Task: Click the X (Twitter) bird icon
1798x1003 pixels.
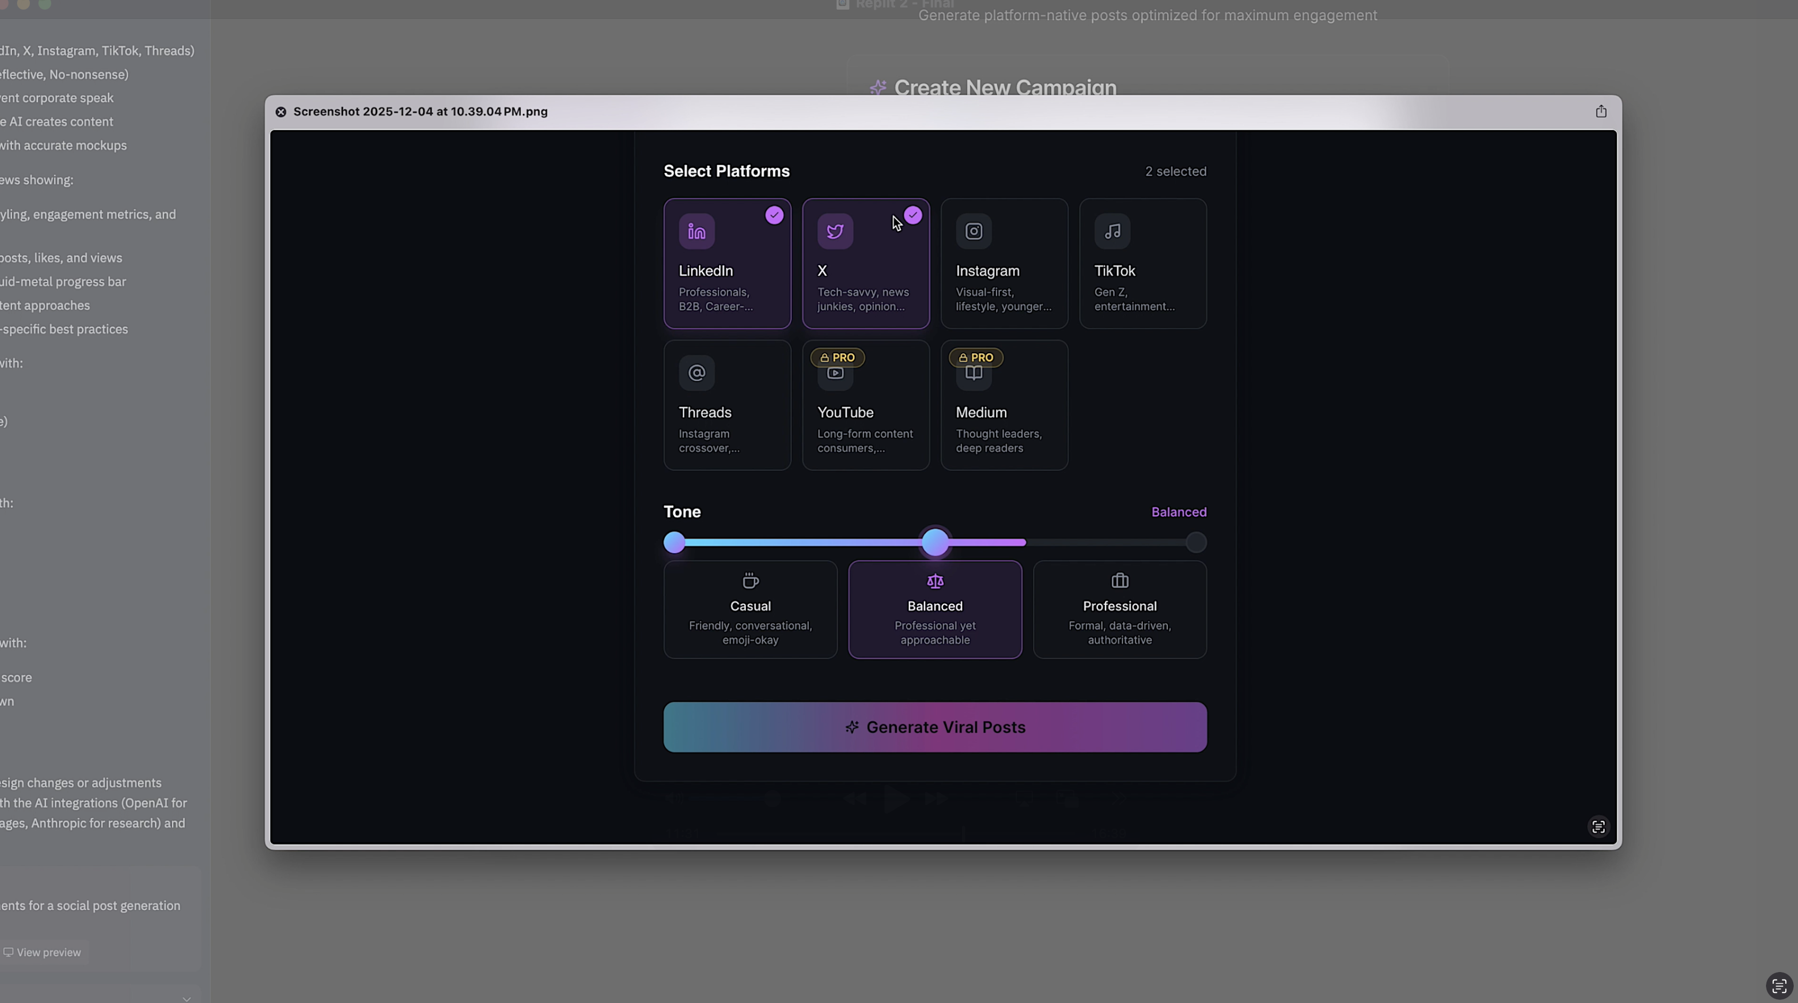Action: coord(835,231)
